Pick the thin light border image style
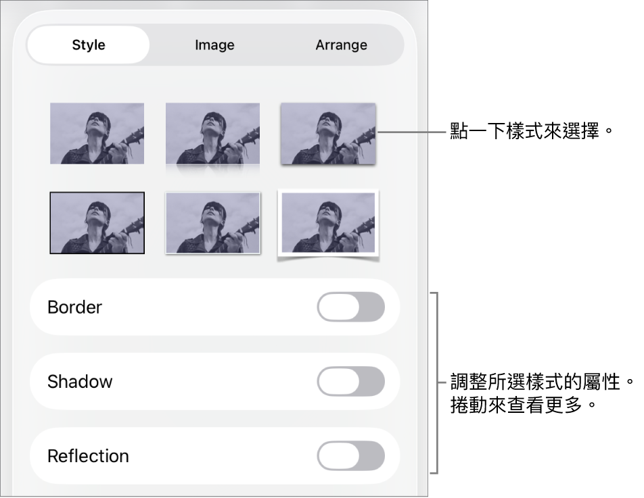644x498 pixels. click(x=212, y=222)
